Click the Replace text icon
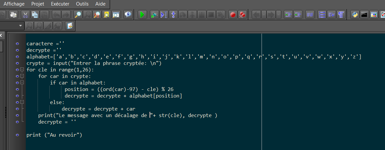385x150 pixels. (x=97, y=15)
